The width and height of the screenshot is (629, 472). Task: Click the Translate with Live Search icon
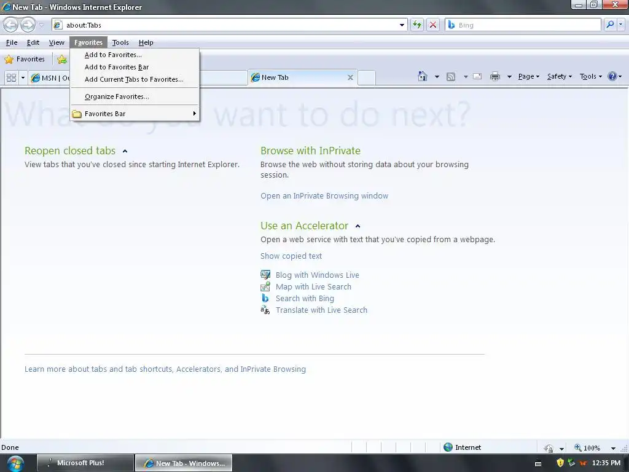[265, 310]
